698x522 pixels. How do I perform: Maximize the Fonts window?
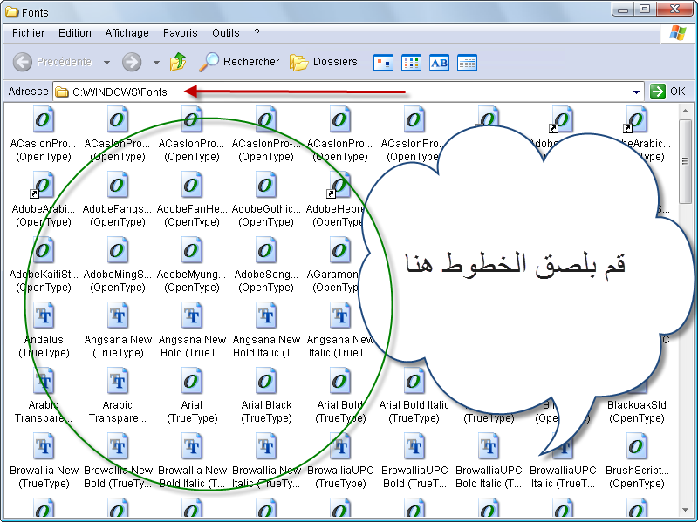[x=645, y=10]
